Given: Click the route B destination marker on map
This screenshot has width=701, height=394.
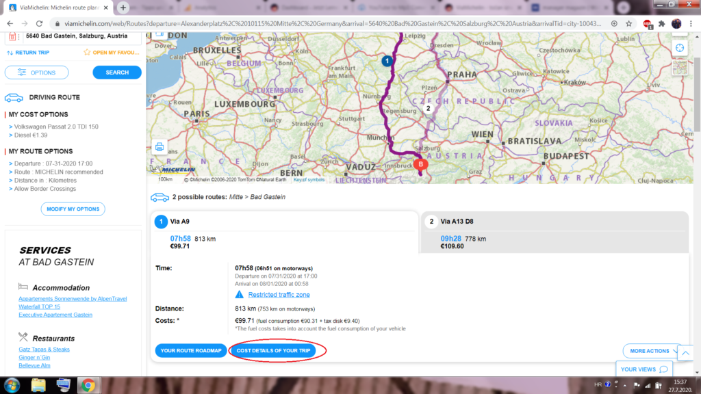Looking at the screenshot, I should [421, 163].
